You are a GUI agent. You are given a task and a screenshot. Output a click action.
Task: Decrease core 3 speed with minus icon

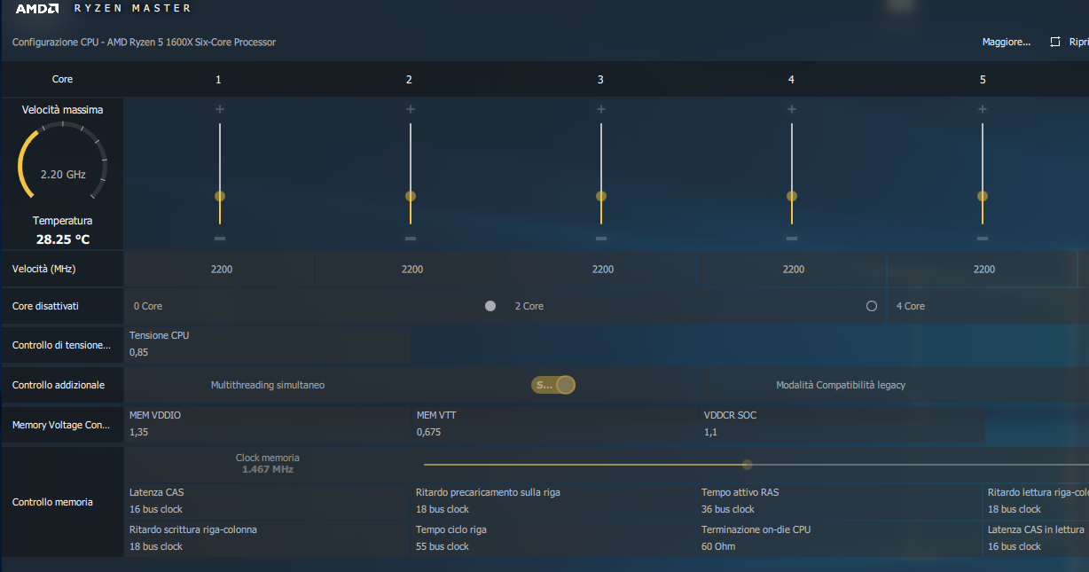click(x=601, y=239)
